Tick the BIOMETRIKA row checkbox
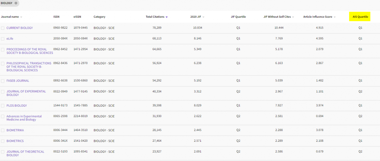The width and height of the screenshot is (380, 161). (3, 130)
